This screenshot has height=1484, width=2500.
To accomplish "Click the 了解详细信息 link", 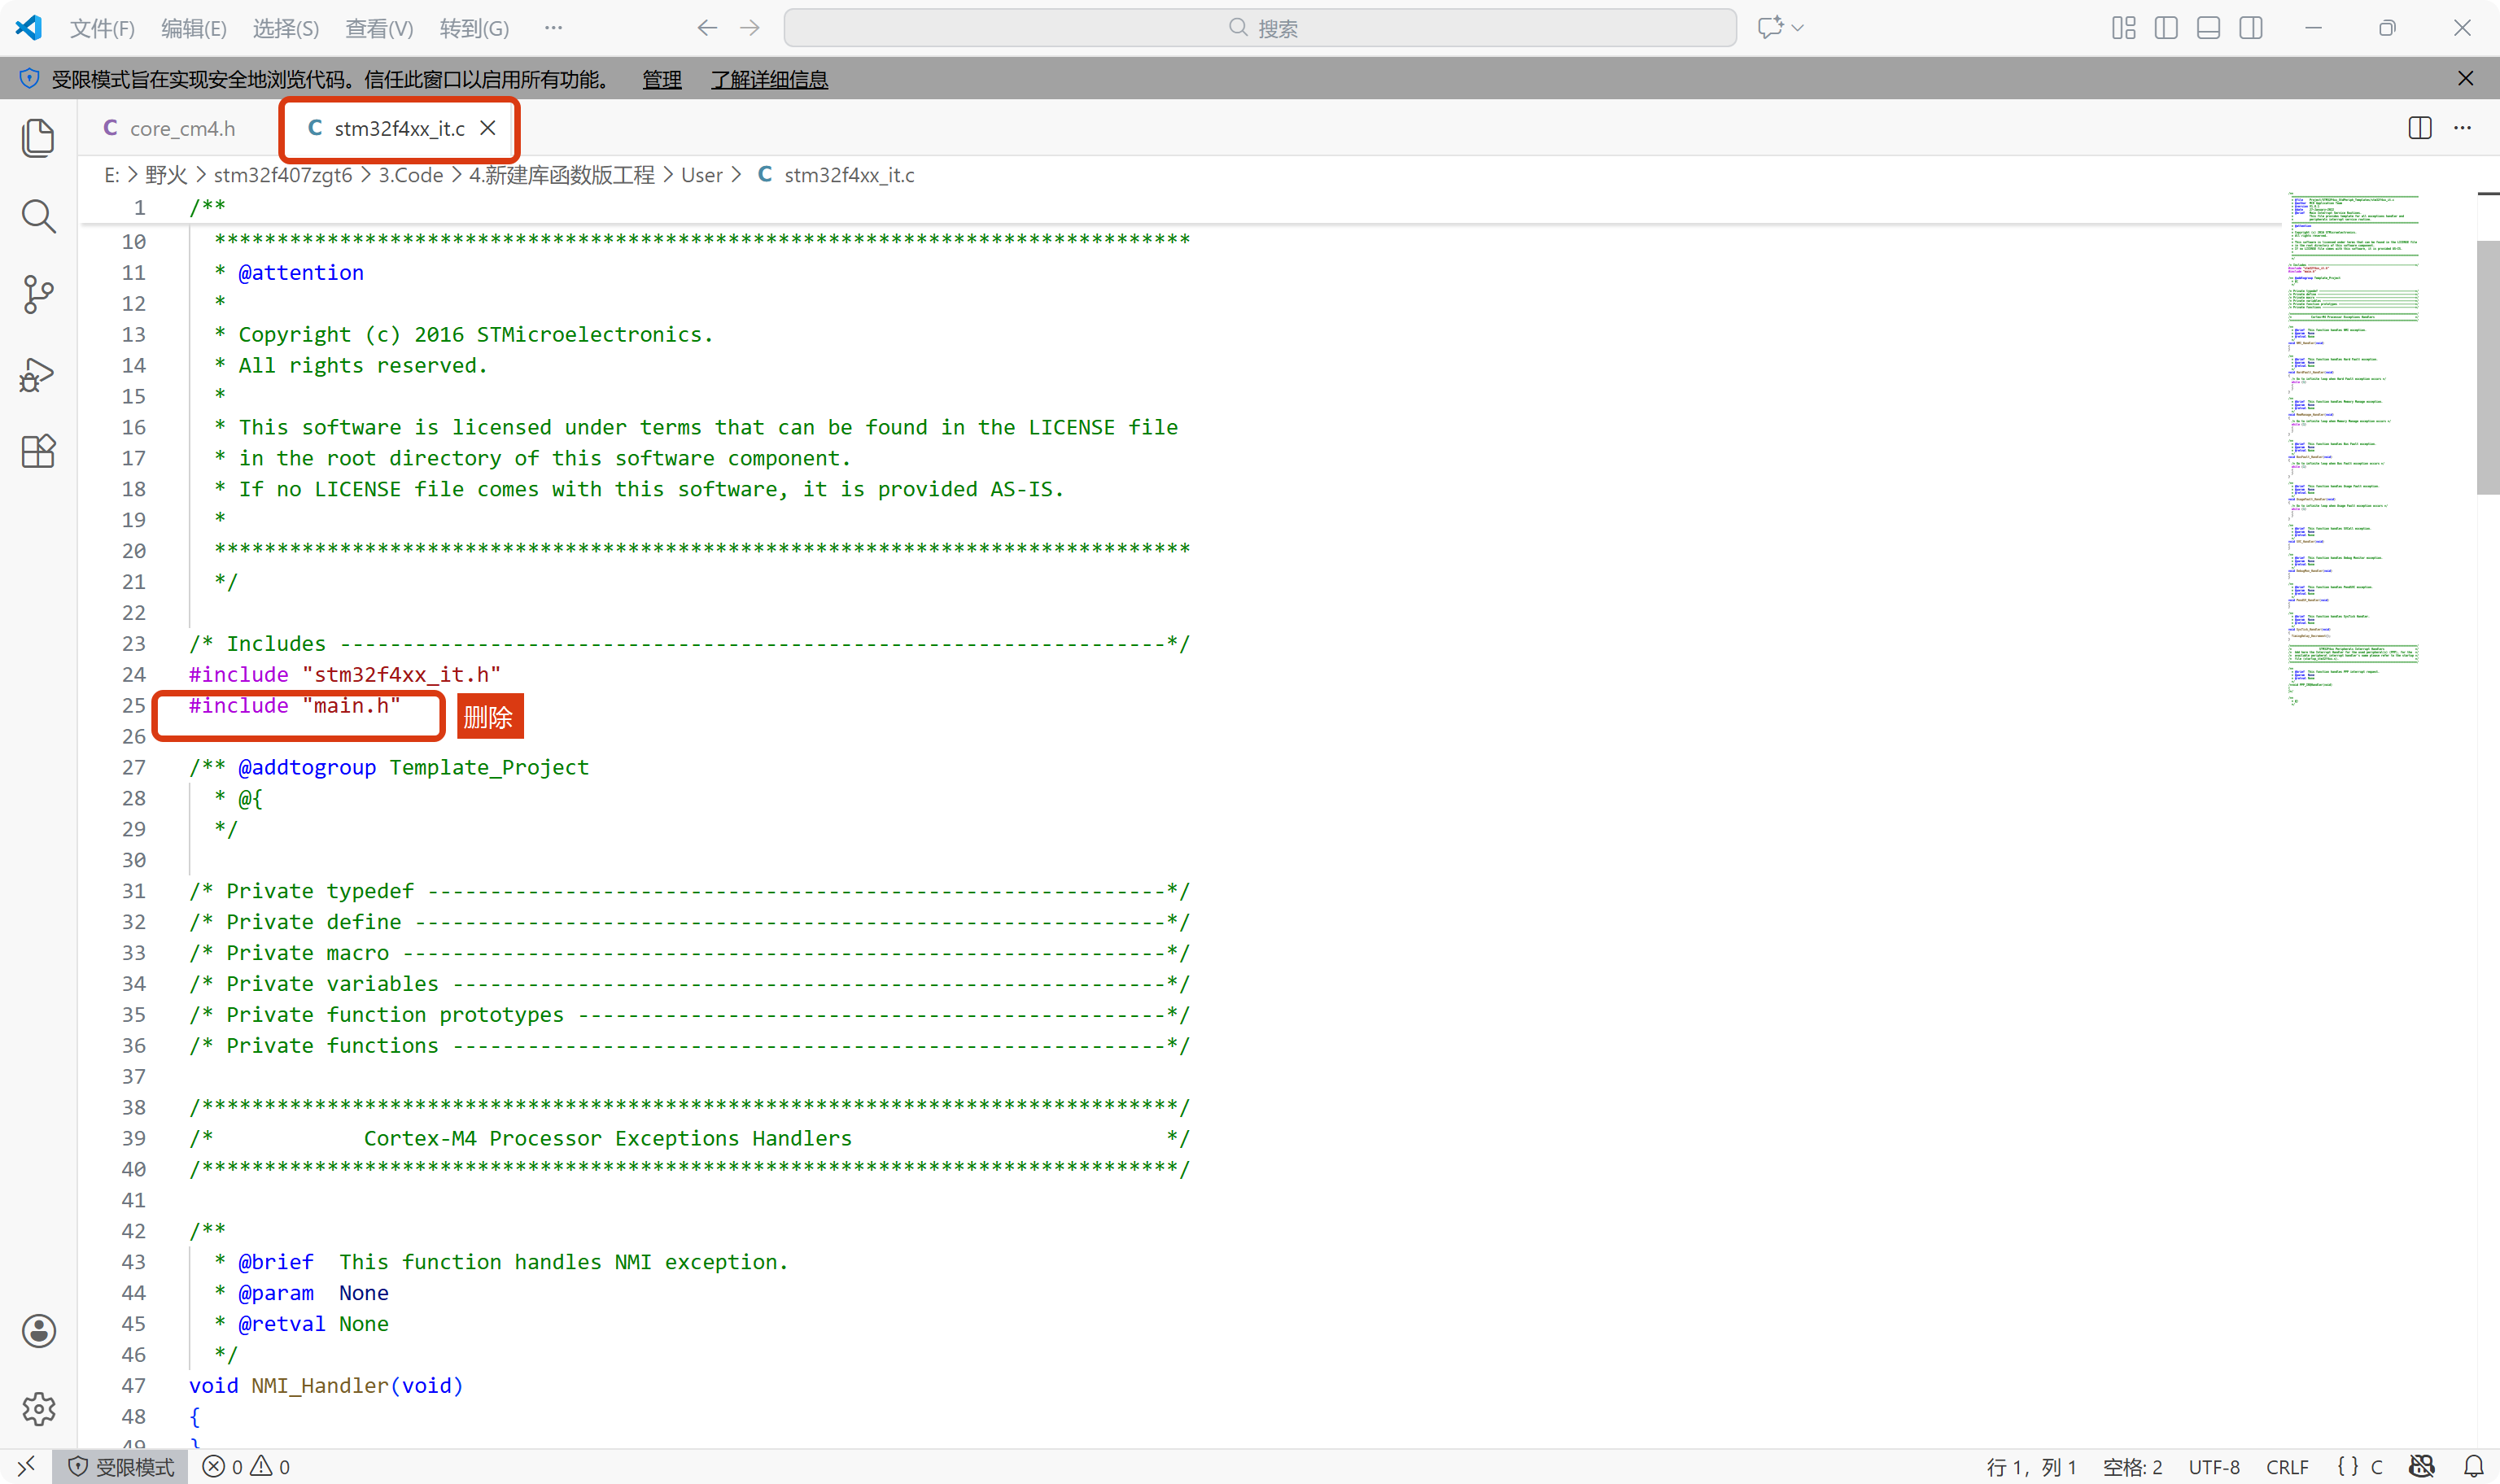I will click(x=769, y=79).
